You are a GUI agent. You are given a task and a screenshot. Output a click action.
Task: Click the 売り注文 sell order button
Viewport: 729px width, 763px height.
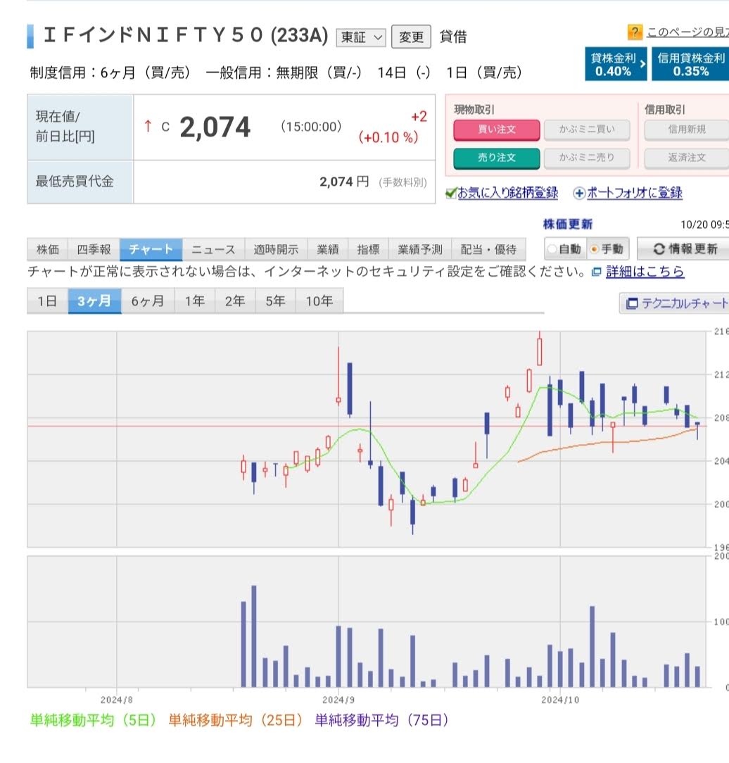pyautogui.click(x=497, y=158)
